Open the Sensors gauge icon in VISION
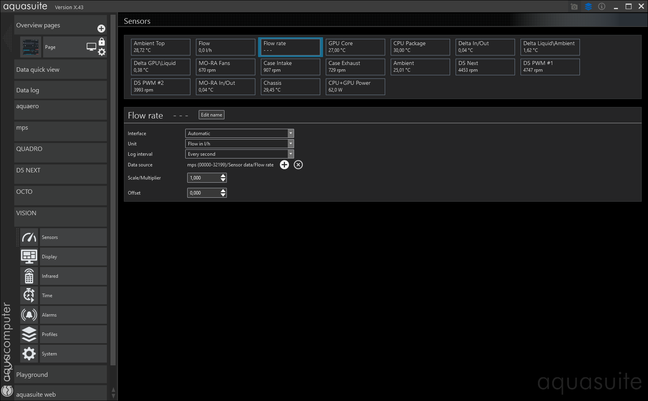 [x=29, y=237]
